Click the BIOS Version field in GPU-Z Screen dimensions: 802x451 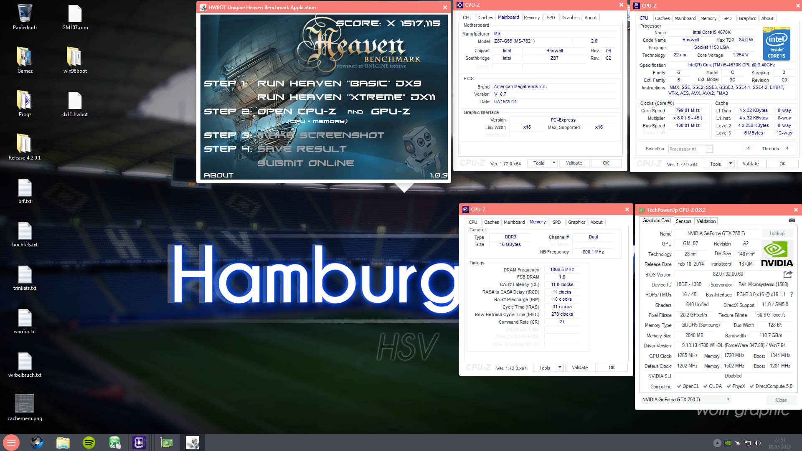point(728,274)
